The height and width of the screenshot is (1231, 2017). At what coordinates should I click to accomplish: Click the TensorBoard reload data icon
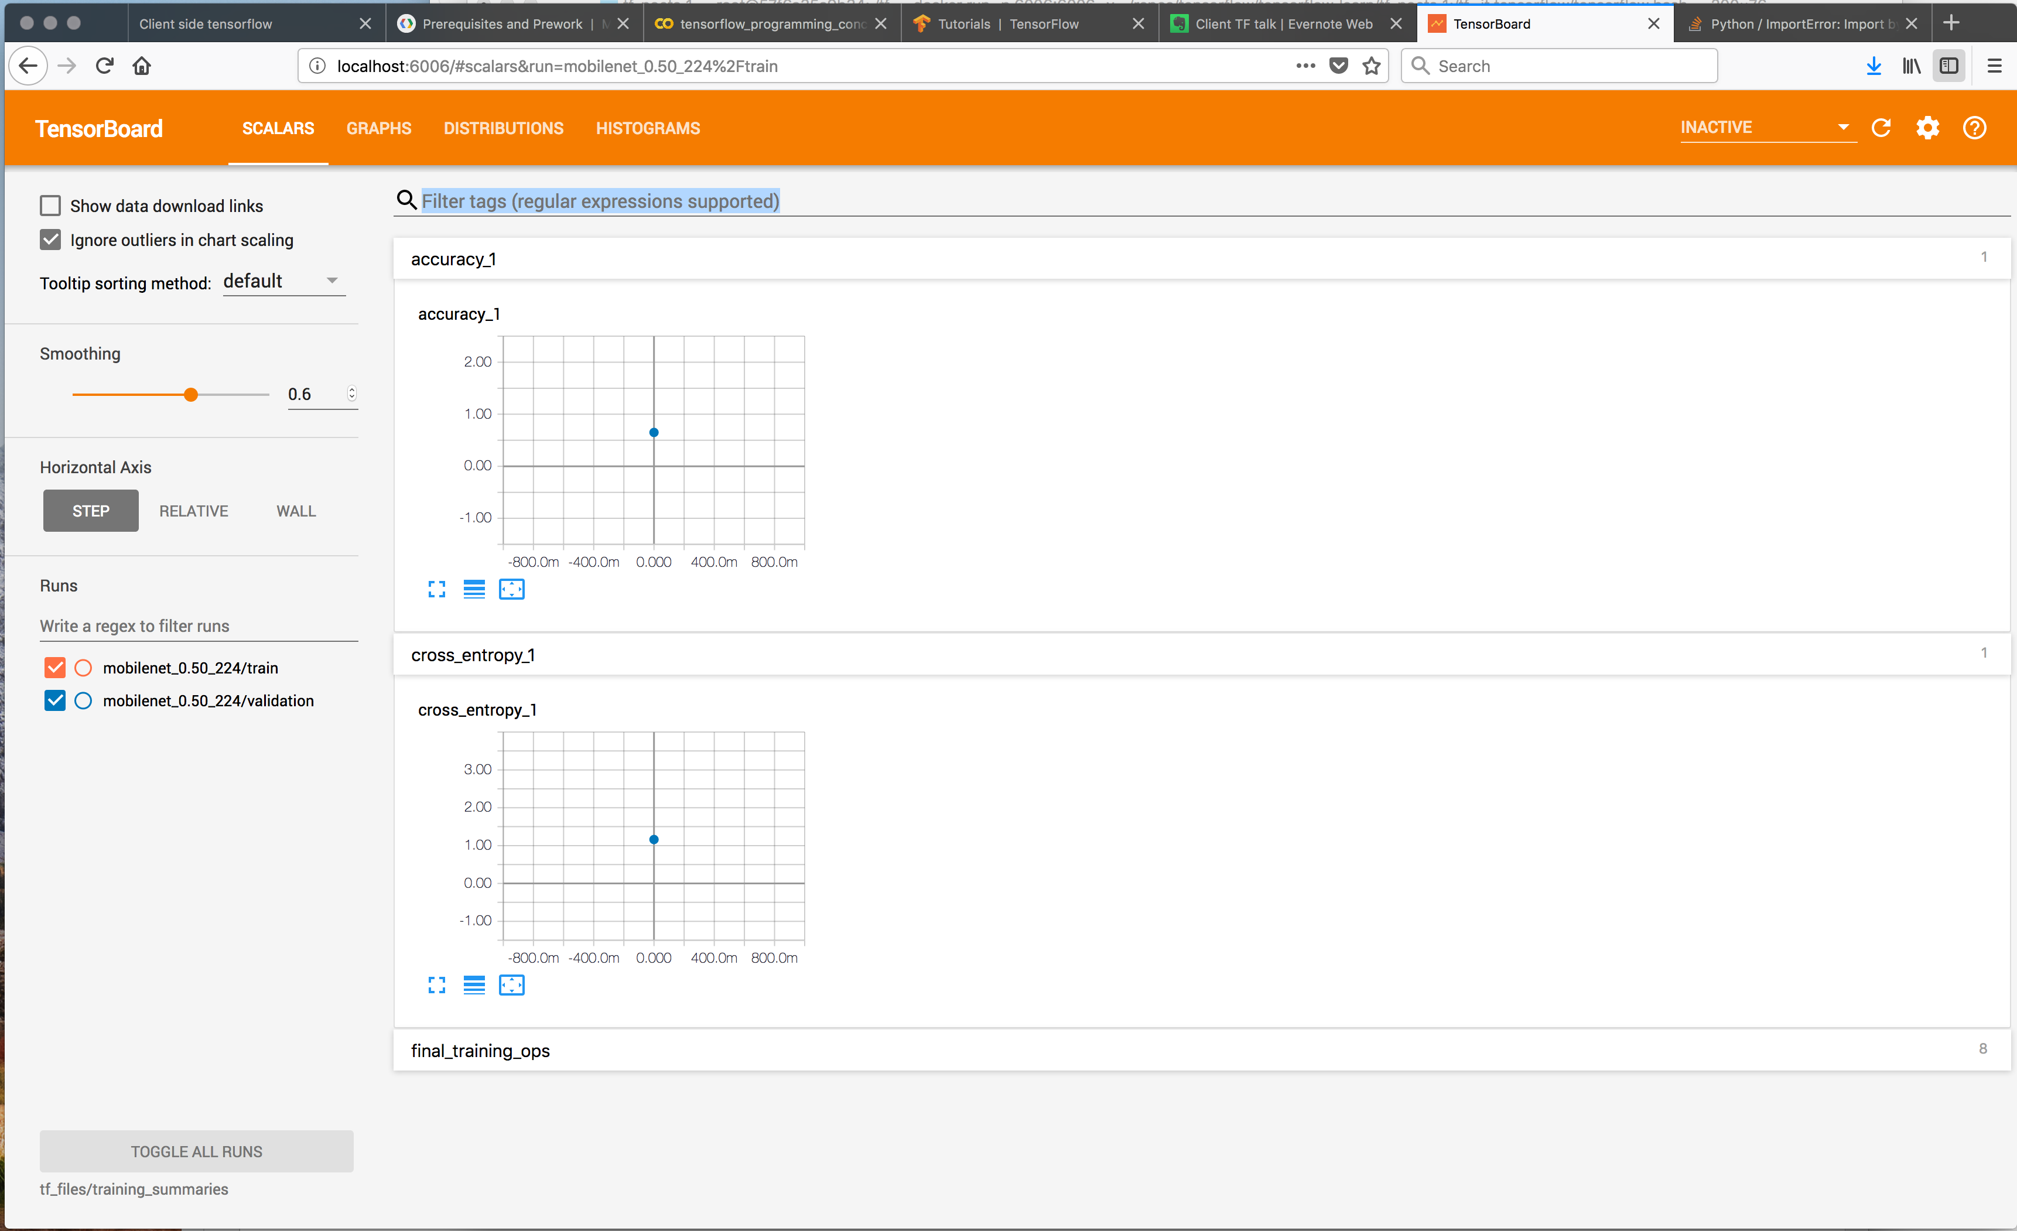click(x=1881, y=128)
